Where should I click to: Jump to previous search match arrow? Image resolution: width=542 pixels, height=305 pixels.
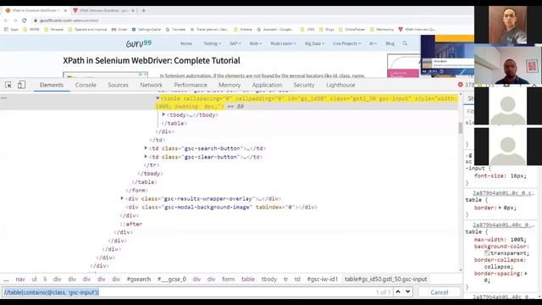click(398, 291)
